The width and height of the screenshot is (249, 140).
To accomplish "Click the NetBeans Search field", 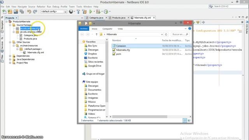I will pos(229,6).
